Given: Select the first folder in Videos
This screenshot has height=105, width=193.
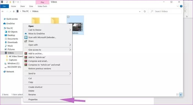Looking at the screenshot, I should 36,21.
